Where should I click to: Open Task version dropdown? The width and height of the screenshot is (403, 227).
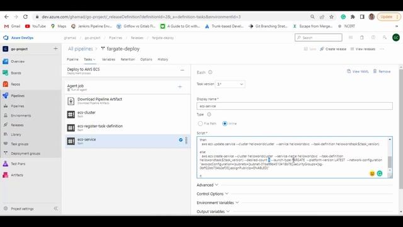point(230,84)
